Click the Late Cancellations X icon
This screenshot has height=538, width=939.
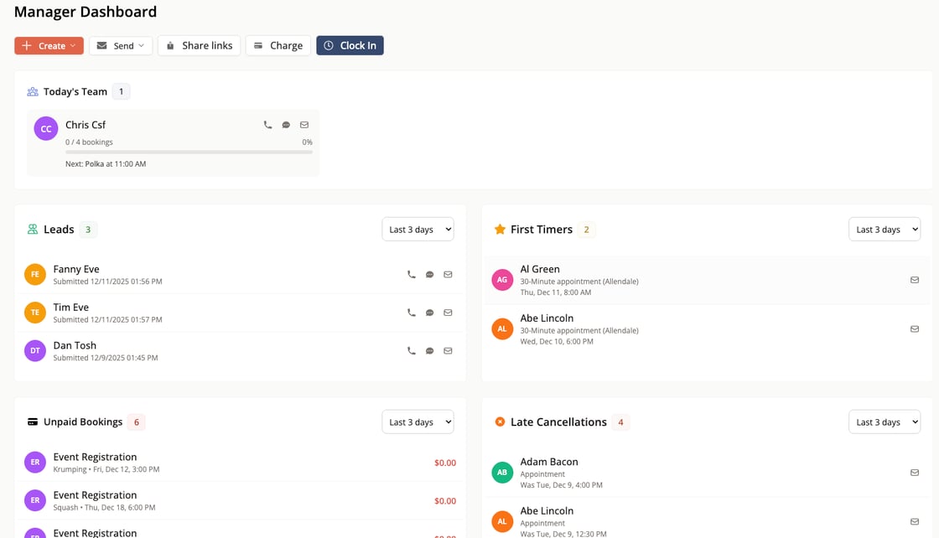500,422
